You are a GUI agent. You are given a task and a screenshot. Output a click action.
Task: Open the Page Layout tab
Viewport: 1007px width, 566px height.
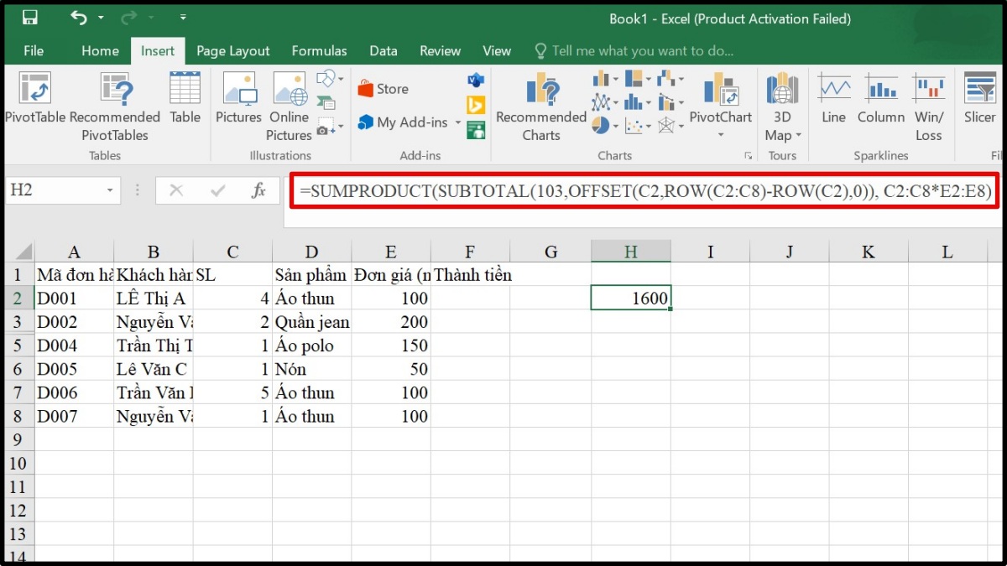(233, 50)
